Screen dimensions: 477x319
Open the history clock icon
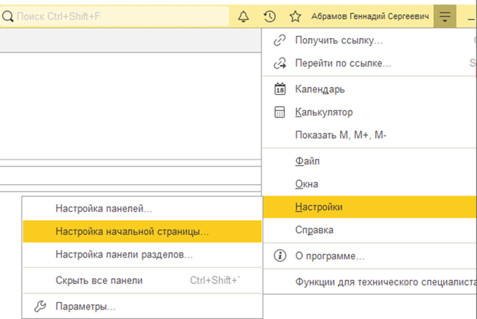tap(270, 16)
